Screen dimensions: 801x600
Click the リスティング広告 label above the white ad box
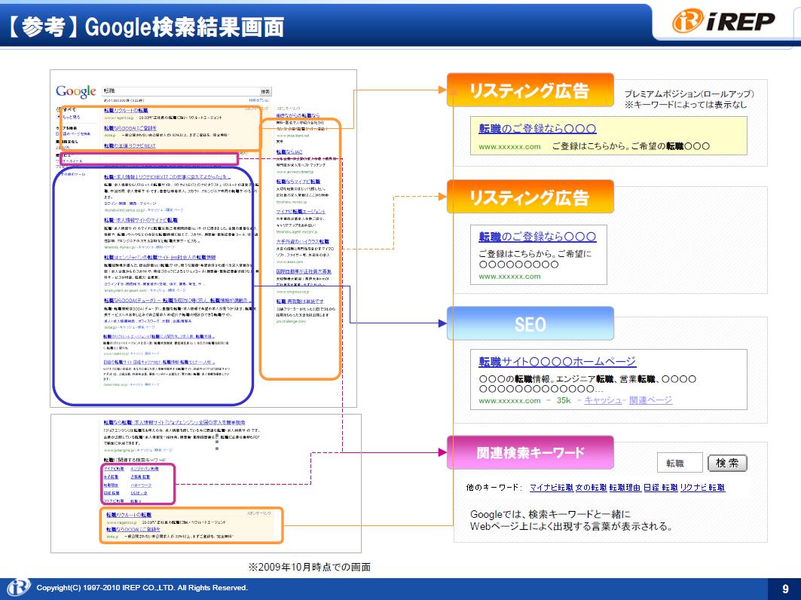click(530, 197)
